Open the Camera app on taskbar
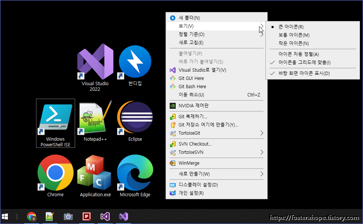Image resolution: width=363 pixels, height=224 pixels. click(68, 216)
